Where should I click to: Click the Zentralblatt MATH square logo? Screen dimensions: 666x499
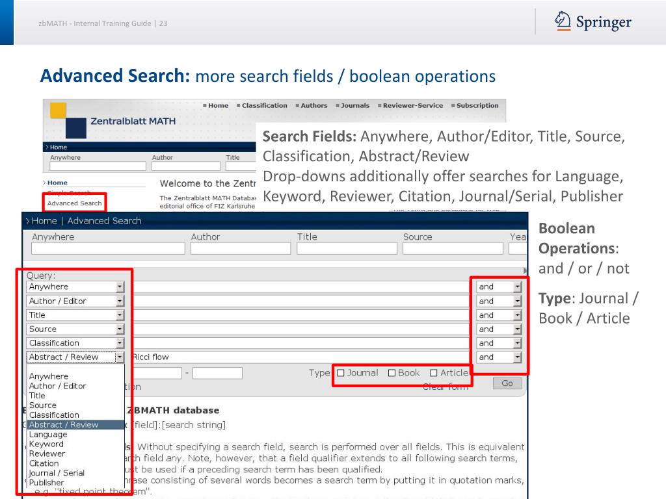point(68,120)
